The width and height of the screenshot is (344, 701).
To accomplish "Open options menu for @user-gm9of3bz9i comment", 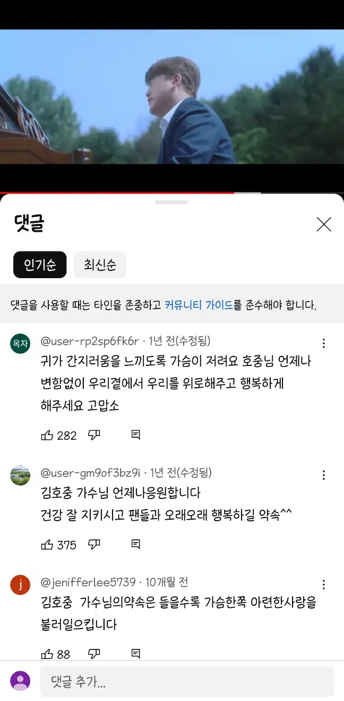I will pos(324,475).
